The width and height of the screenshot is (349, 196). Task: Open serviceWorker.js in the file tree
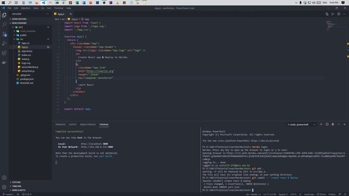click(x=30, y=67)
